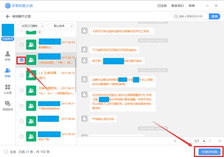Open the 好友 friends section

pos(7,56)
